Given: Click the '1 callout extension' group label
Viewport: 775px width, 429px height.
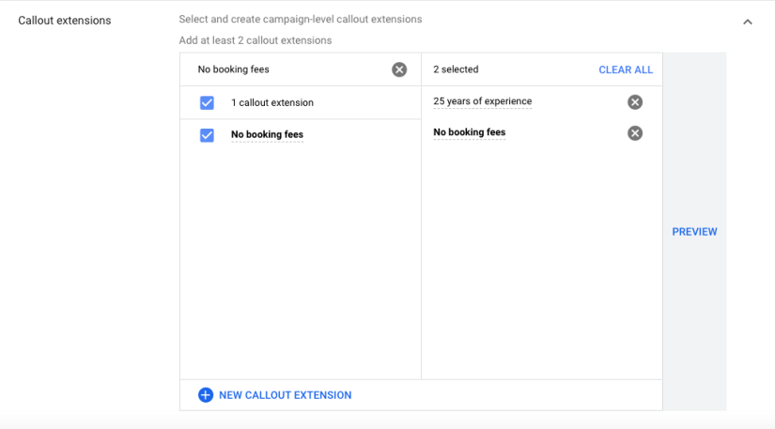Looking at the screenshot, I should (x=271, y=103).
